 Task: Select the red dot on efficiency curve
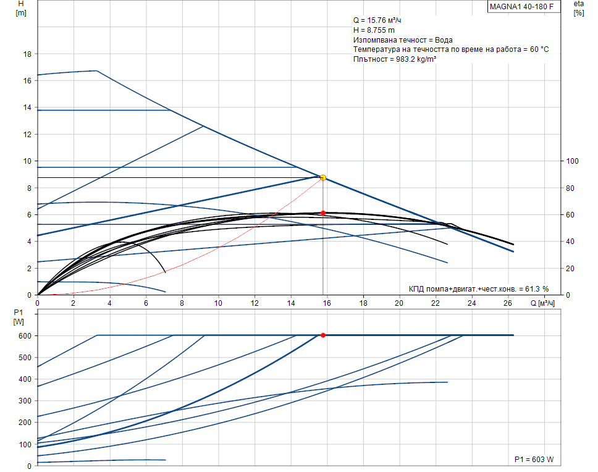pyautogui.click(x=323, y=213)
